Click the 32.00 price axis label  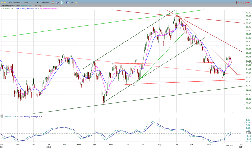(249, 90)
